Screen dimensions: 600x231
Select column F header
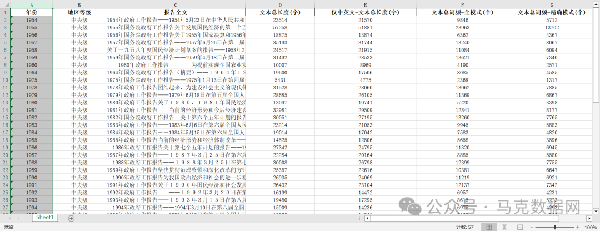tap(463, 5)
